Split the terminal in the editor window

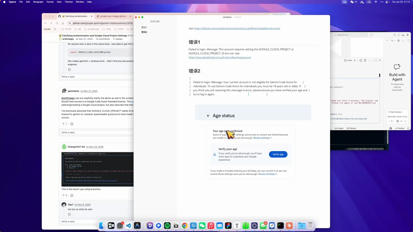point(361,60)
